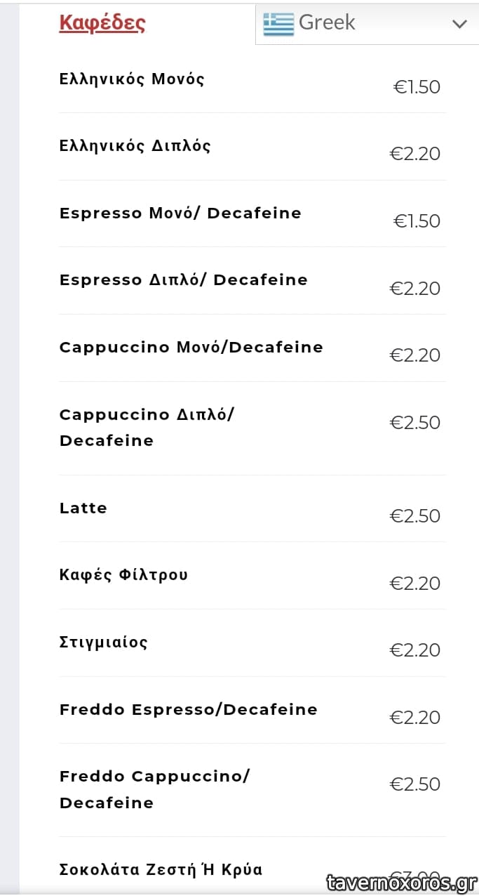Screen dimensions: 479x896
Task: Select Σοκολάτα Ζεστή Ή Κρύα item
Action: click(161, 870)
